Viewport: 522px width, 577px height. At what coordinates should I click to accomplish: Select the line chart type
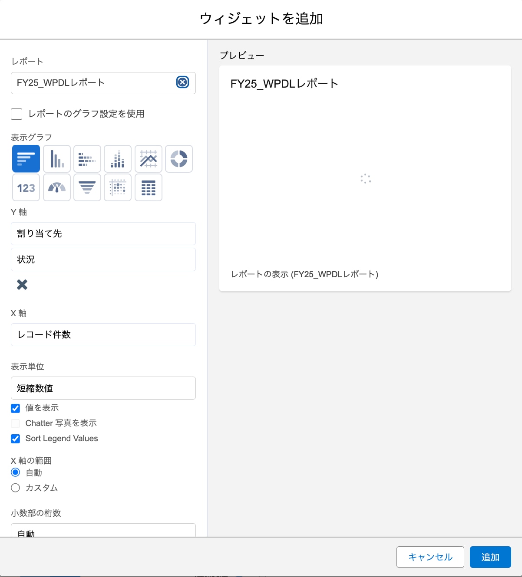149,159
